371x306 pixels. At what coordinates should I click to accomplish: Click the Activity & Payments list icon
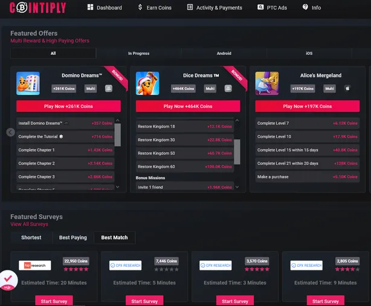point(190,7)
